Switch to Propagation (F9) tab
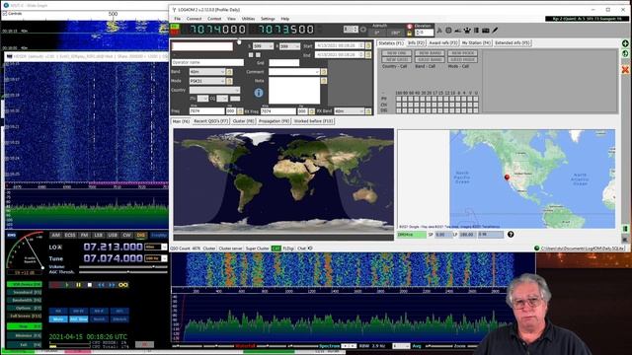This screenshot has width=632, height=355. coord(275,121)
